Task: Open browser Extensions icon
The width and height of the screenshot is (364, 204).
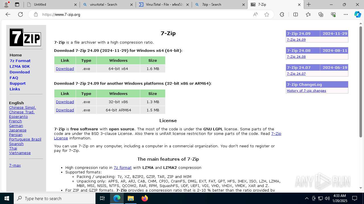Action: [x=282, y=14]
